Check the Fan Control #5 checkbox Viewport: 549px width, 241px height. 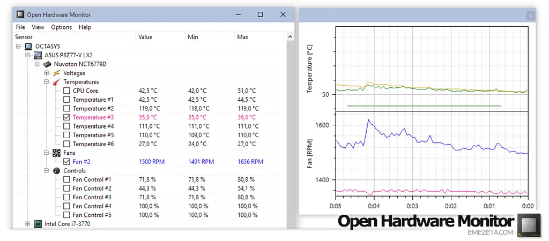click(x=66, y=215)
